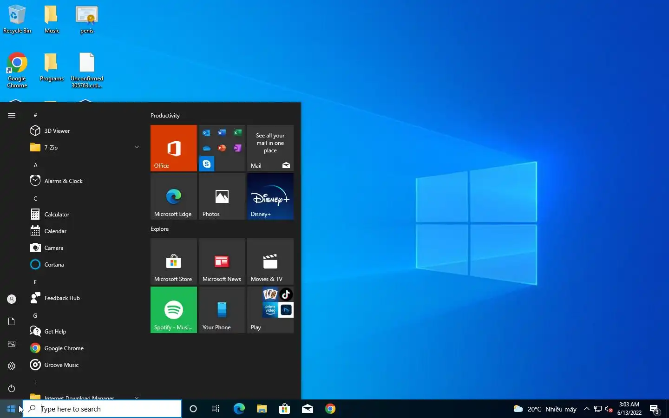Click the letter F section header
This screenshot has width=669, height=418.
tap(35, 282)
